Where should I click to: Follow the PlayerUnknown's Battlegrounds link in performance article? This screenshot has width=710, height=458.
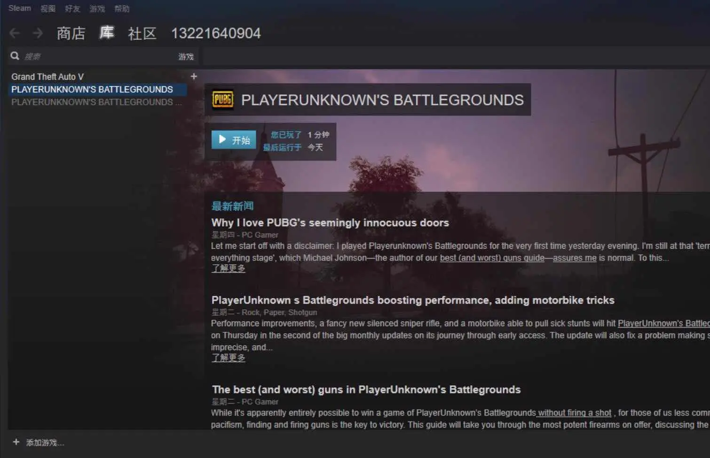(663, 323)
